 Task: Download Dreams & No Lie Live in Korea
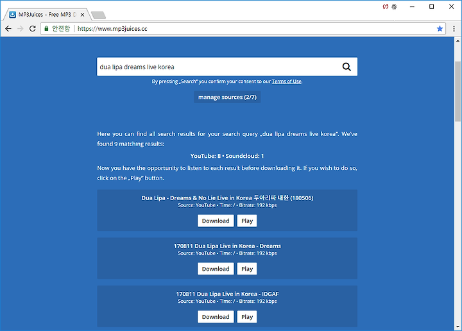pos(216,221)
